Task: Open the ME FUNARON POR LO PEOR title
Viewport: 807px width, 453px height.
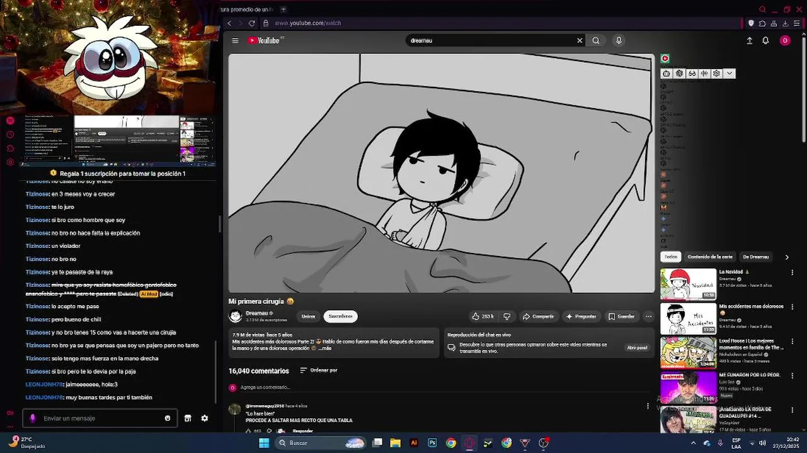Action: click(750, 375)
